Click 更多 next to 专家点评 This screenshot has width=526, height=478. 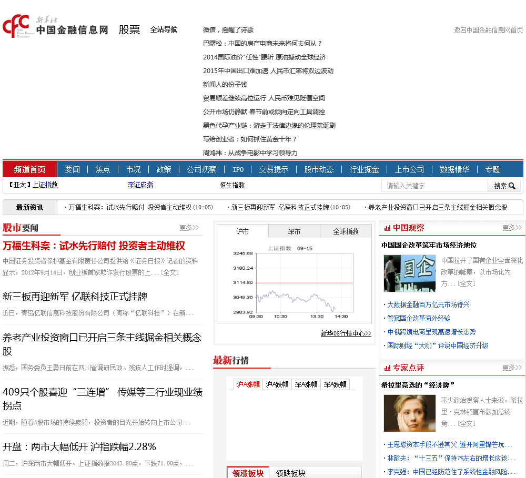pyautogui.click(x=512, y=368)
